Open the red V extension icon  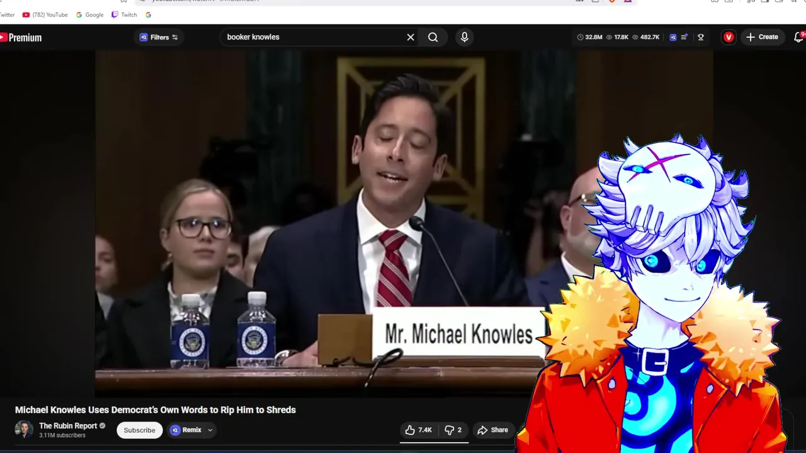pos(729,37)
